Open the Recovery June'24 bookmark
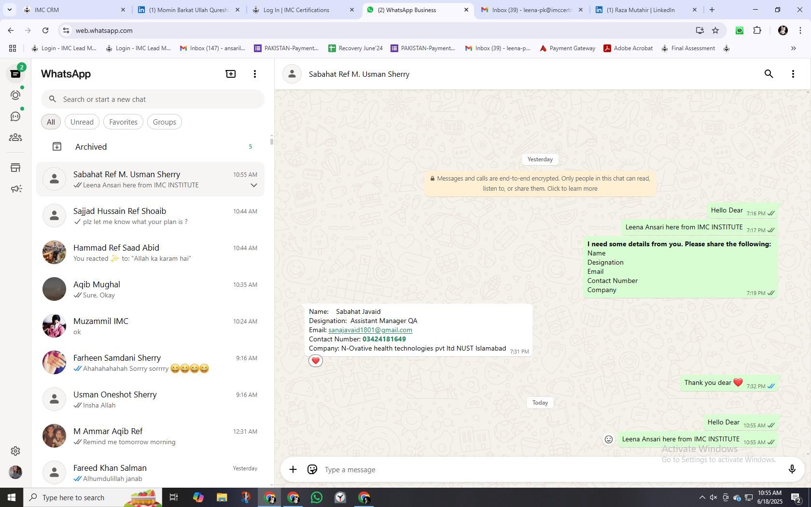This screenshot has height=507, width=811. [x=356, y=48]
